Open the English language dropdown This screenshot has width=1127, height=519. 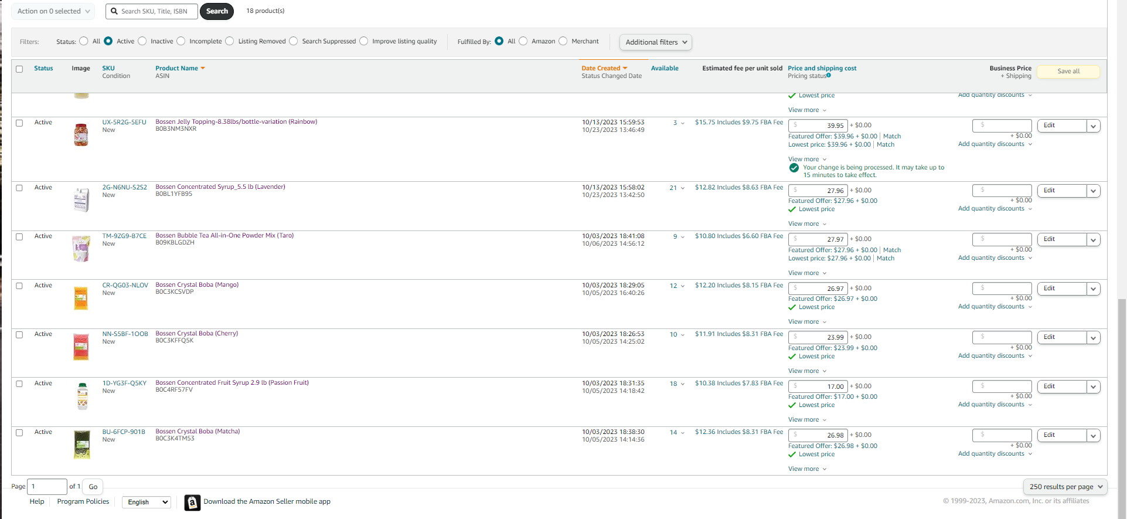click(147, 502)
